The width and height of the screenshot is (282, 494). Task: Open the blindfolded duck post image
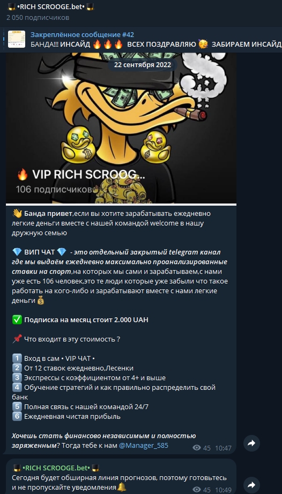(121, 128)
